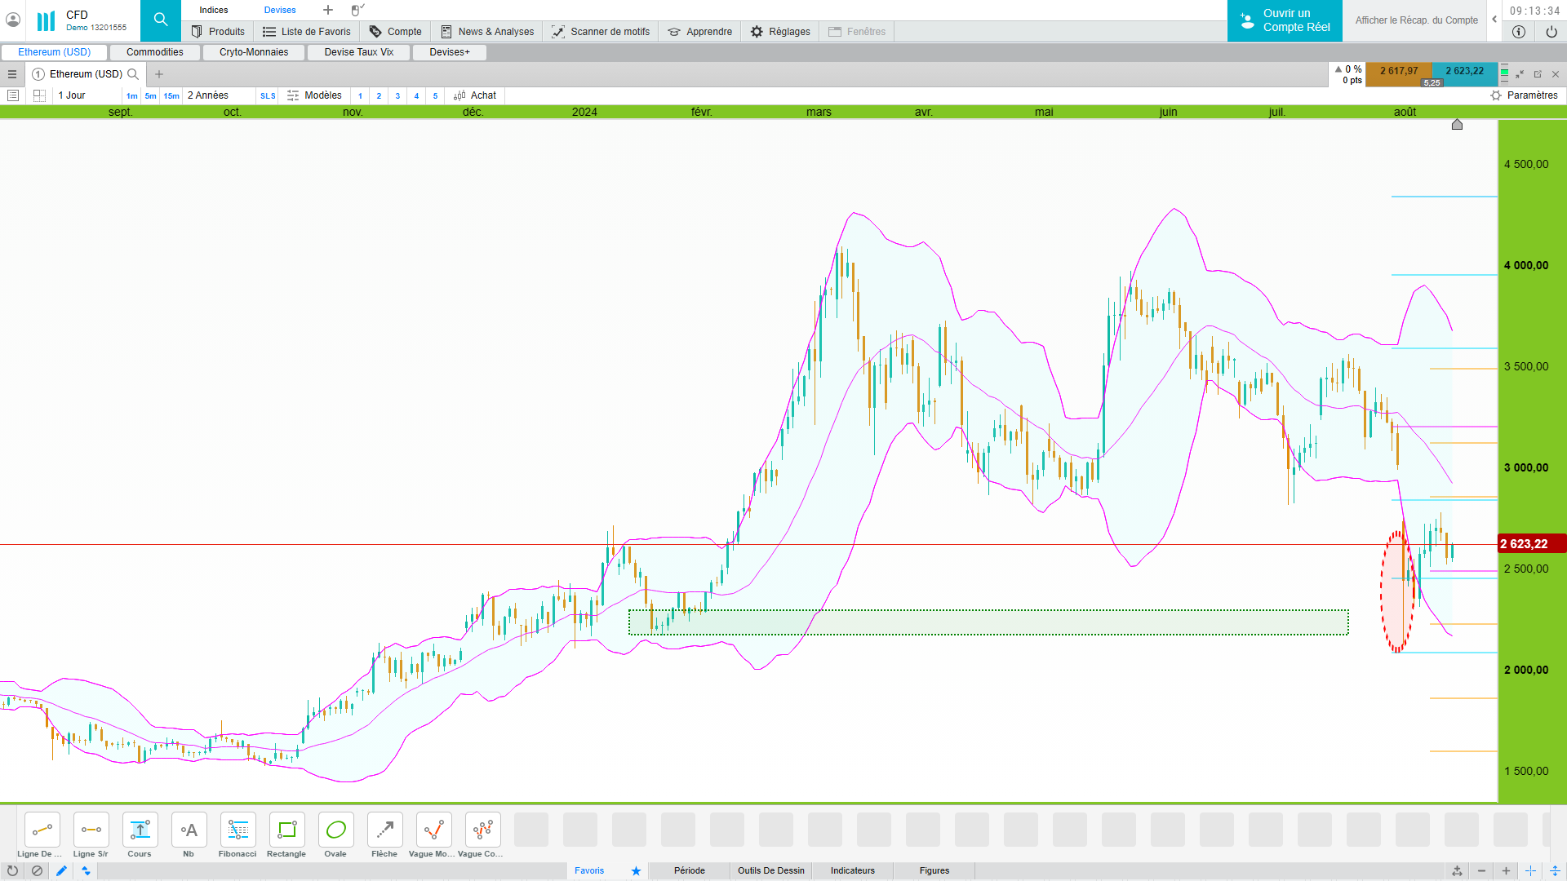Toggle the SLS button
1567x881 pixels.
pyautogui.click(x=268, y=96)
